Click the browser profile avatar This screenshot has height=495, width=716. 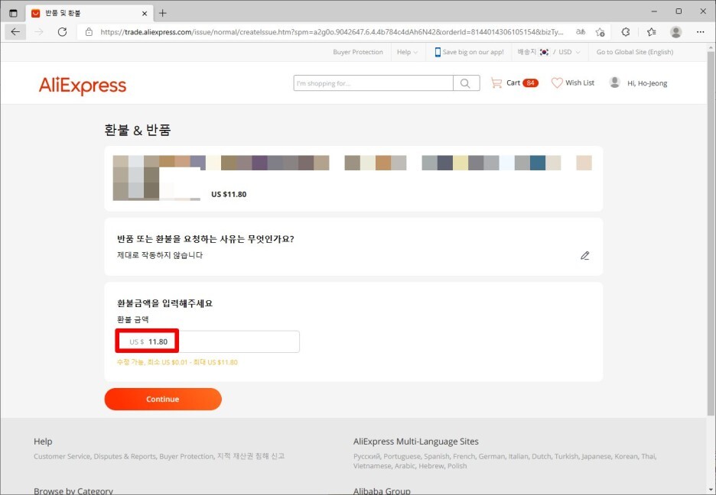click(675, 32)
